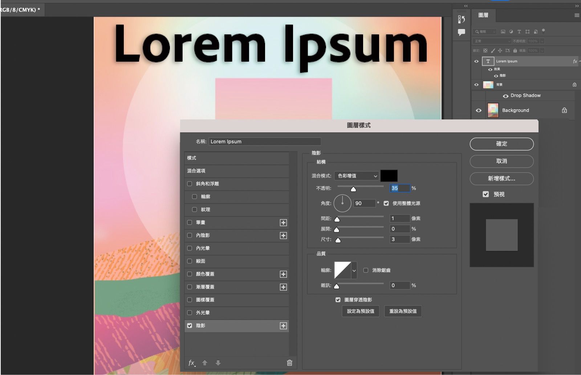The width and height of the screenshot is (581, 375).
Task: Collapse panels with the left double-arrow
Action: (x=466, y=6)
